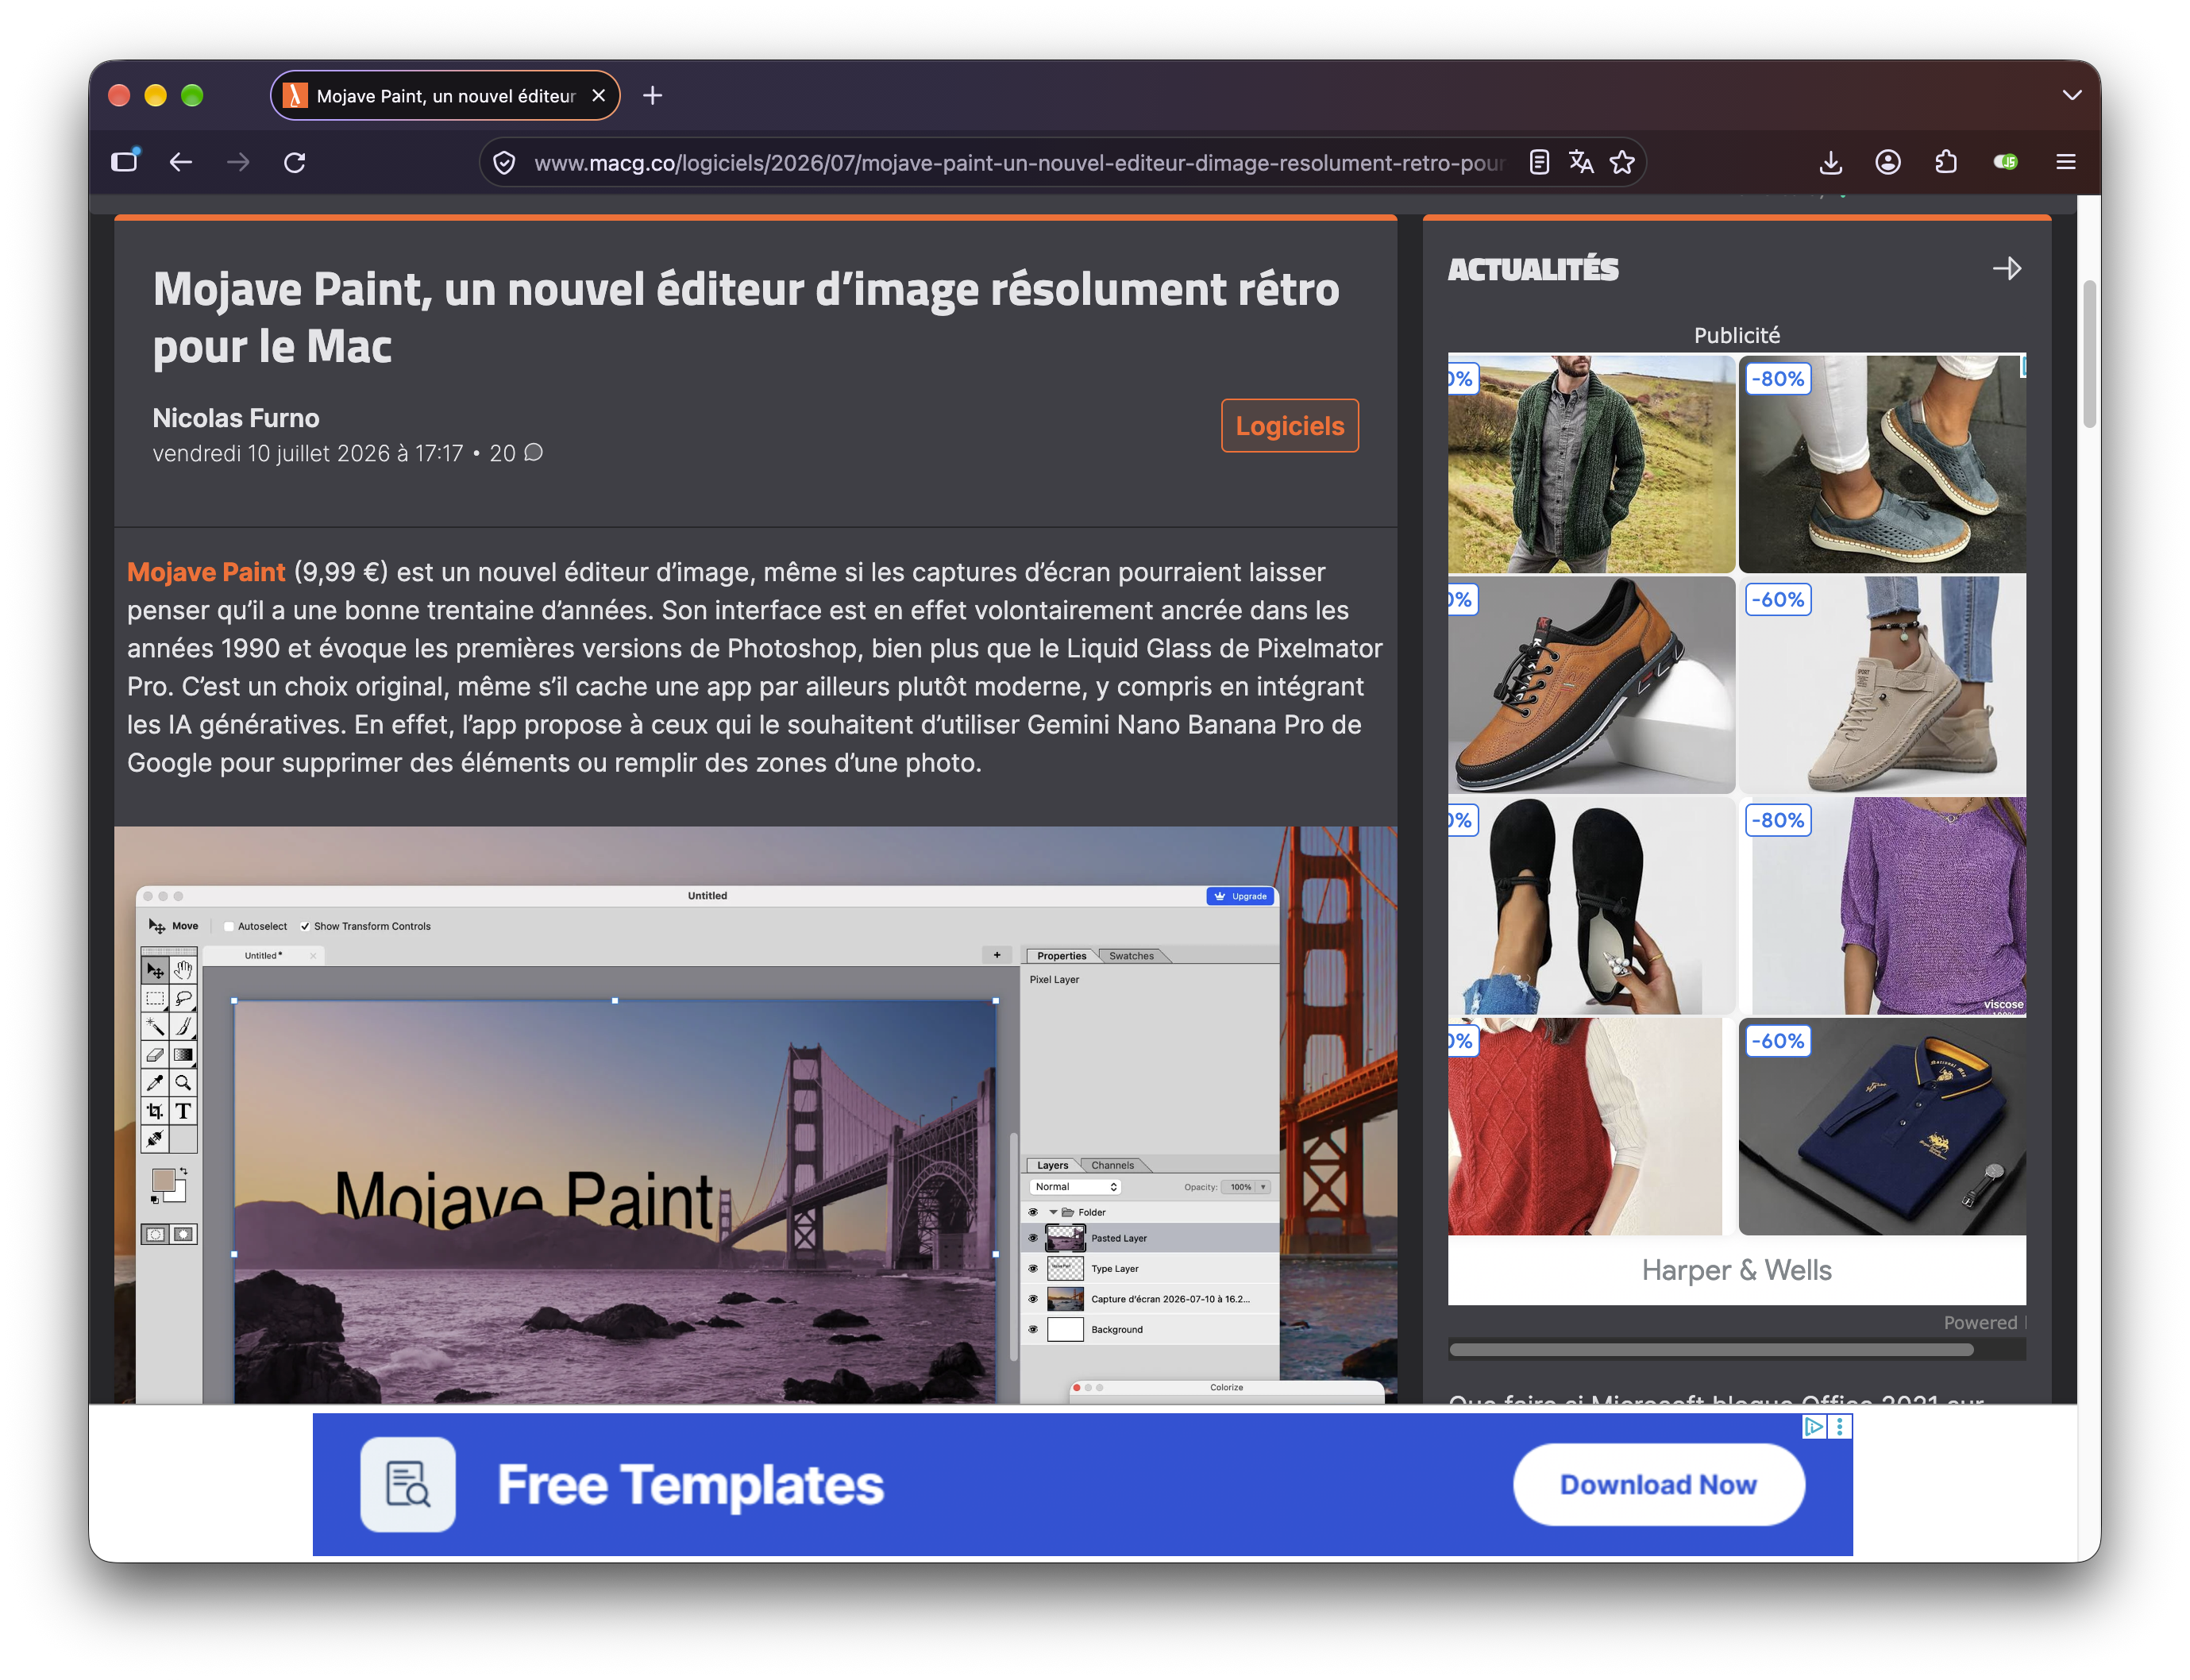Open the page translation icon

(1581, 162)
